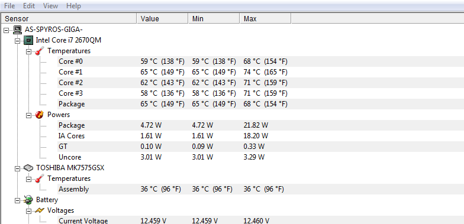Viewport: 464px width, 224px height.
Task: Click the Powers flame icon
Action: pyautogui.click(x=39, y=115)
